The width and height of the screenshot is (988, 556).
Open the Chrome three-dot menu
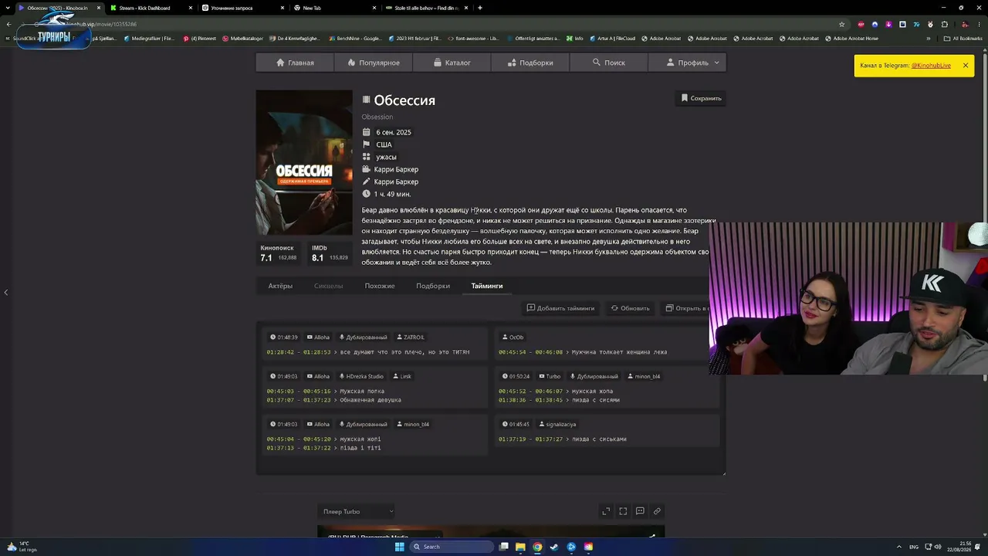(979, 24)
